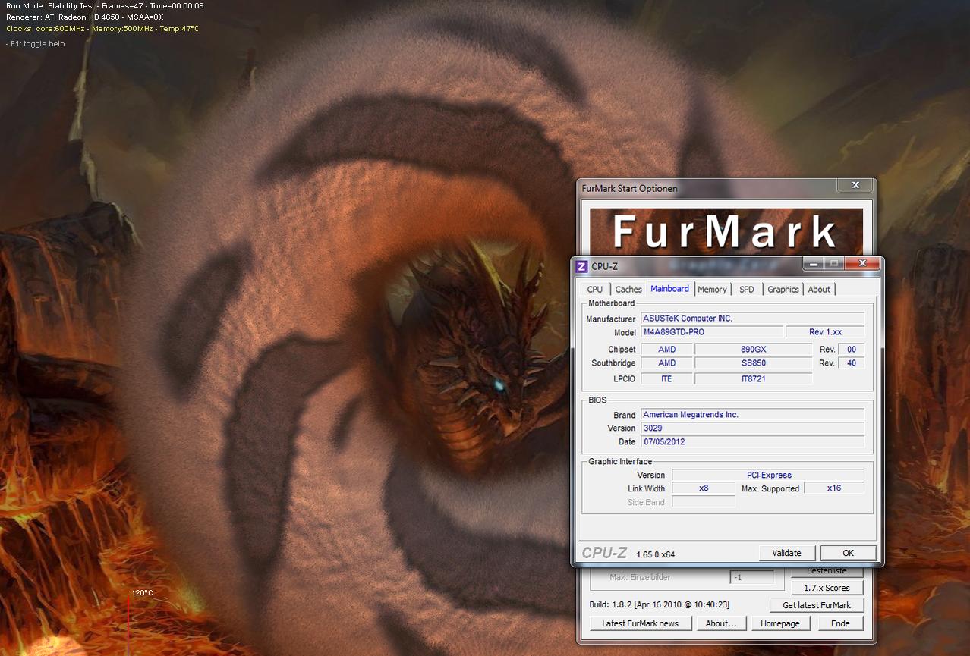Click the American Megatrends Inc. brand field
This screenshot has width=970, height=656.
point(753,415)
